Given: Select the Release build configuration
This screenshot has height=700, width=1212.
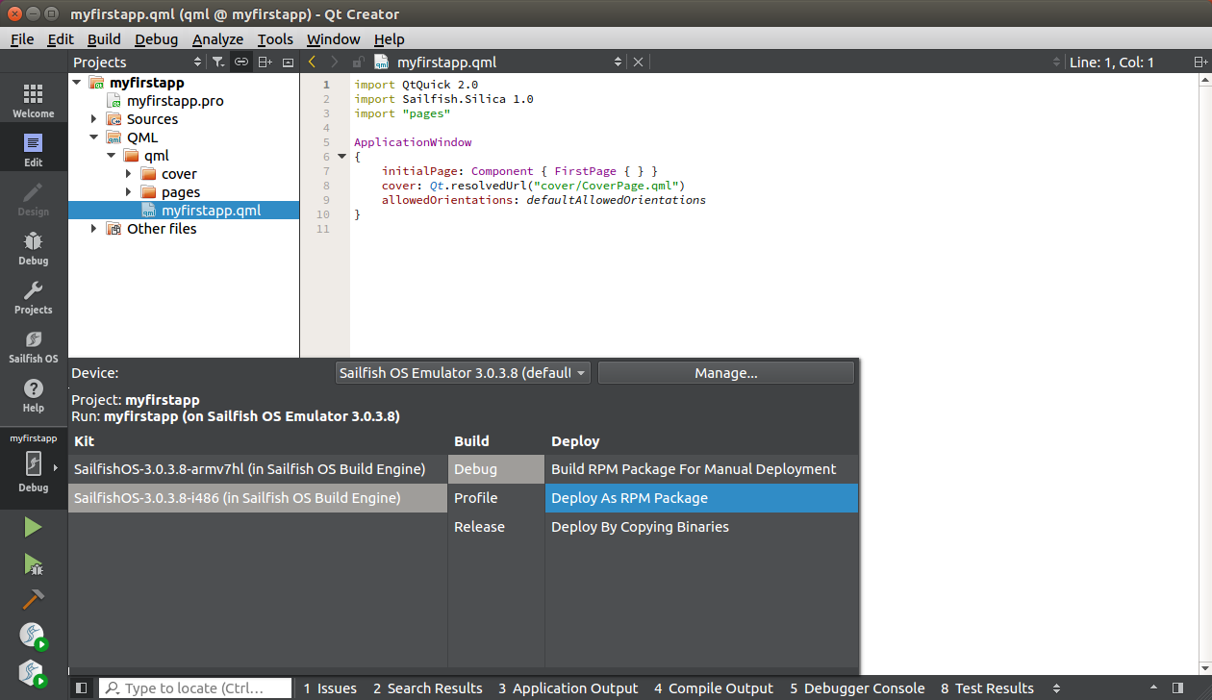Looking at the screenshot, I should click(479, 527).
